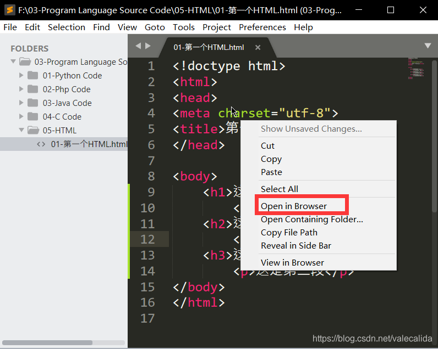Open the Help menu
This screenshot has height=349, width=438.
point(303,27)
